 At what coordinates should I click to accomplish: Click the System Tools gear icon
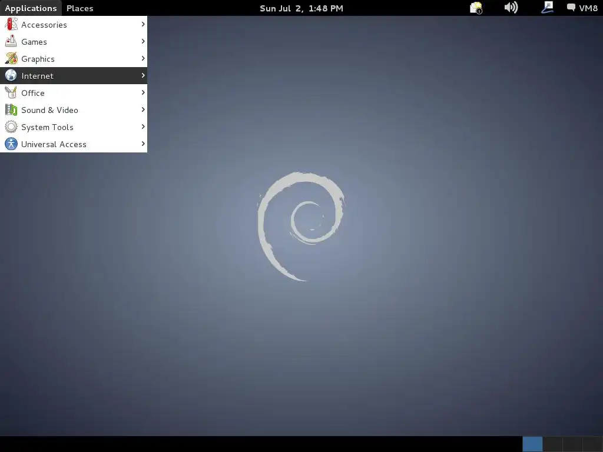(11, 127)
